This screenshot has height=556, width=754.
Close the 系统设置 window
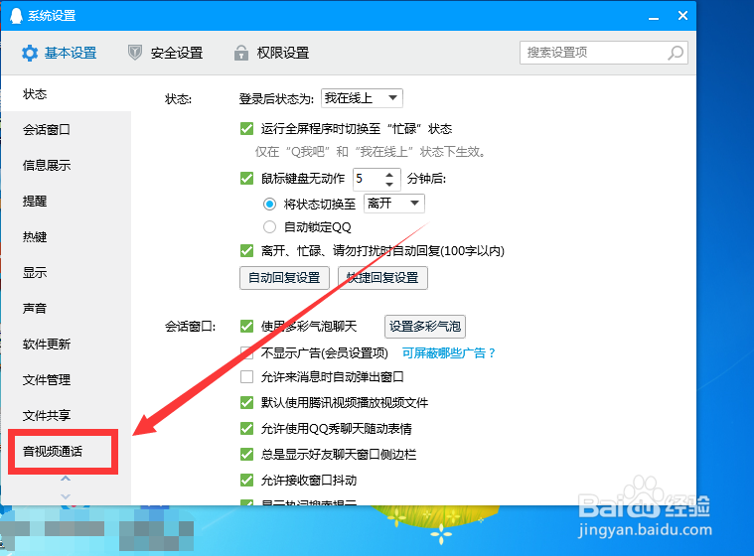click(x=682, y=15)
